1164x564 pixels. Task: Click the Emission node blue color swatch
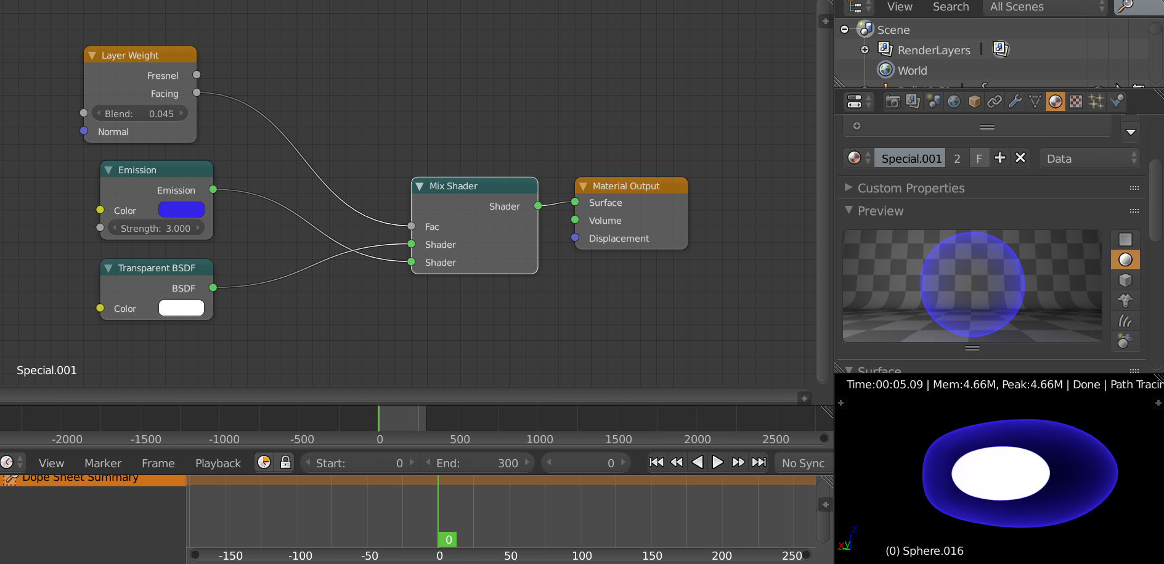[181, 210]
